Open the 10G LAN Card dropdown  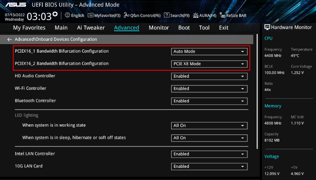(209, 167)
